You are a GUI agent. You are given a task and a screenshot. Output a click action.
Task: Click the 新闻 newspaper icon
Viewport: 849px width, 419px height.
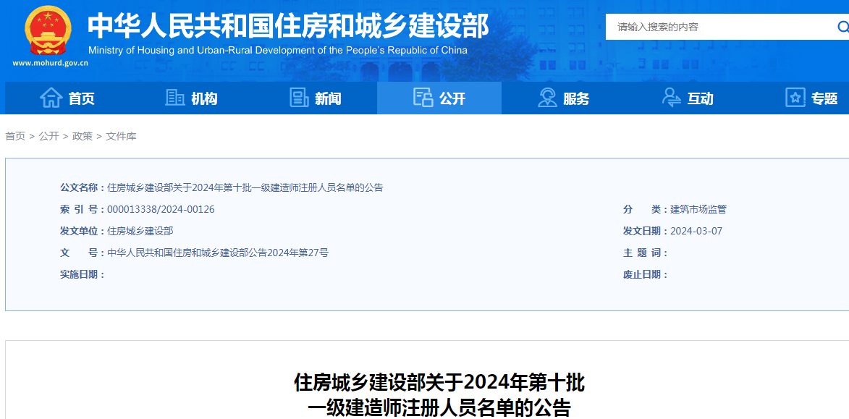point(300,98)
